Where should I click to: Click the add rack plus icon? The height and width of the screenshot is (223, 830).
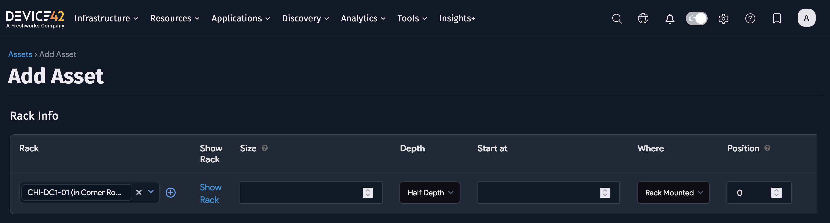tap(170, 193)
